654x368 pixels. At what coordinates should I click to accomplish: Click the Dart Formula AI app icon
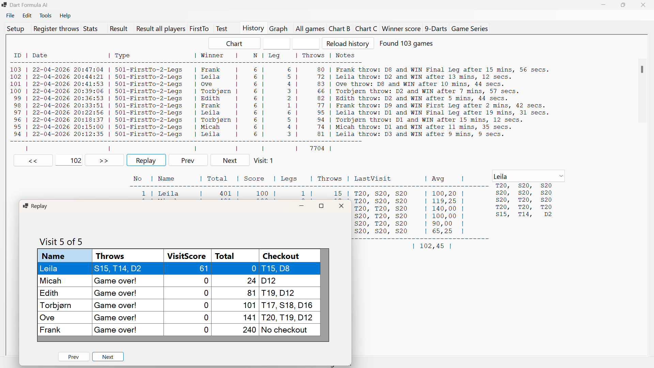4,5
